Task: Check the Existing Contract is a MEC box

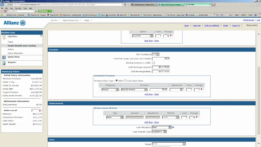Action: coord(154,63)
